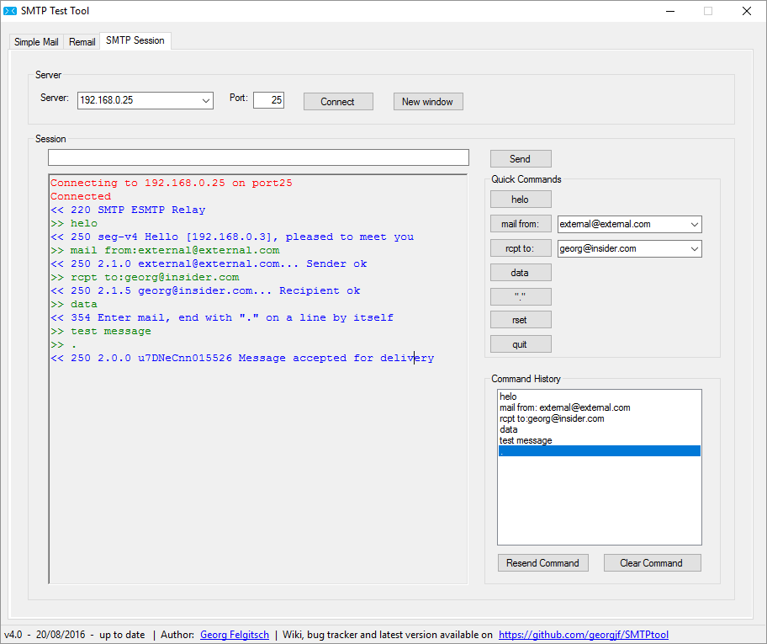
Task: Open a New window
Action: pyautogui.click(x=428, y=101)
